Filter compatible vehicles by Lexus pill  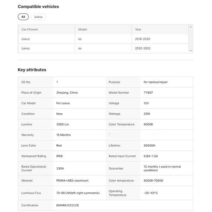pyautogui.click(x=39, y=17)
